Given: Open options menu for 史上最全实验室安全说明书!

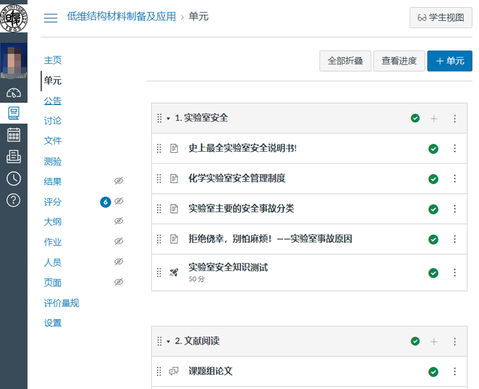Looking at the screenshot, I should 455,148.
